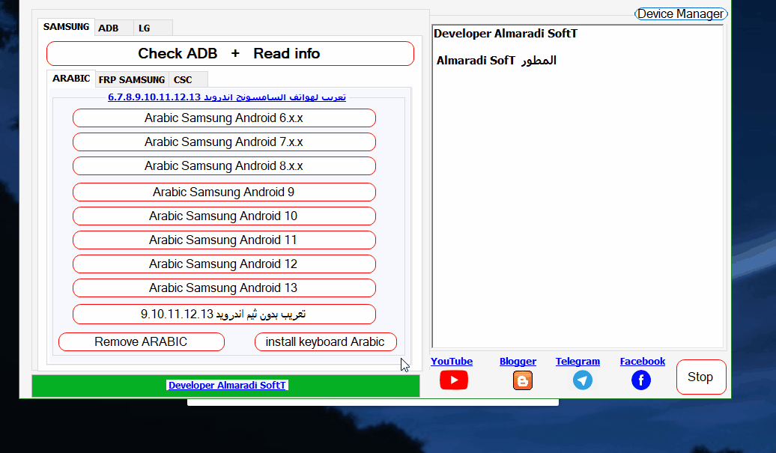
Task: Open the Telegram text link
Action: tap(578, 362)
